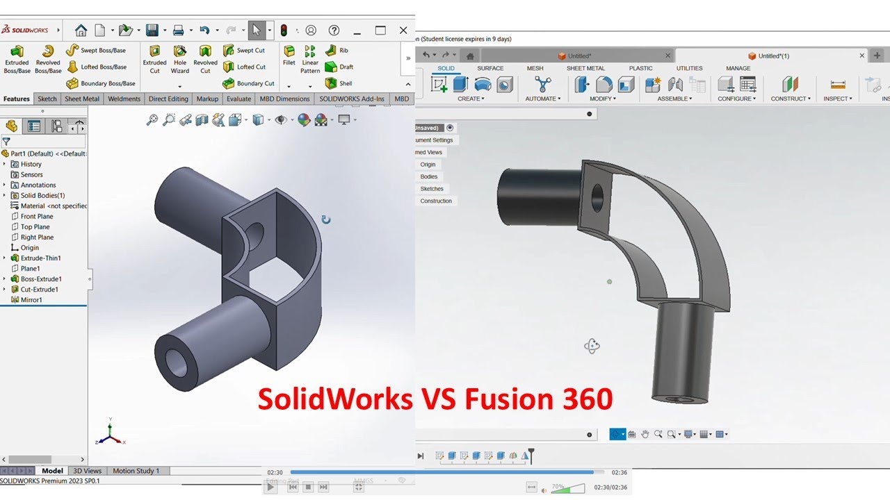Expand the Extrude-Thin1 feature
The image size is (890, 500).
[4, 258]
